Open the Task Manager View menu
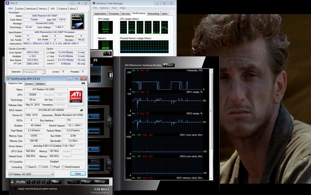Image resolution: width=311 pixels, height=195 pixels. pyautogui.click(x=114, y=8)
